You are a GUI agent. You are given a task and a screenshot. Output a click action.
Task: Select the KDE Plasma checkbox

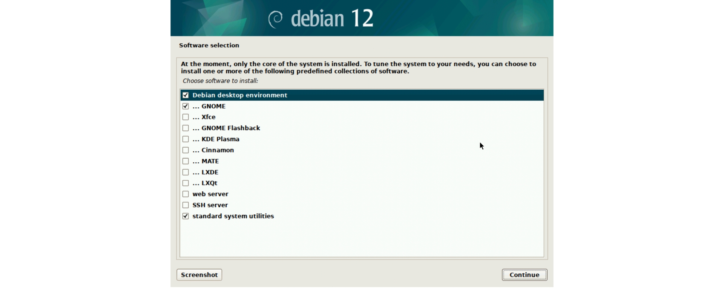[x=186, y=139]
